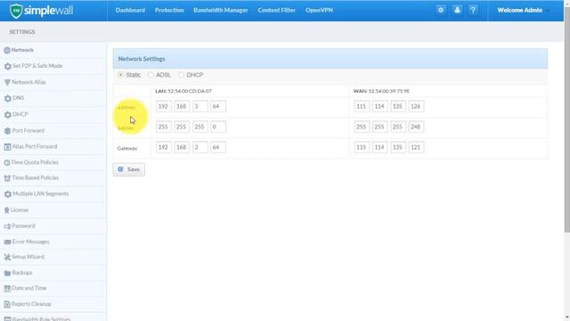Click the Simplewall shield logo
This screenshot has height=321, width=570.
click(16, 11)
